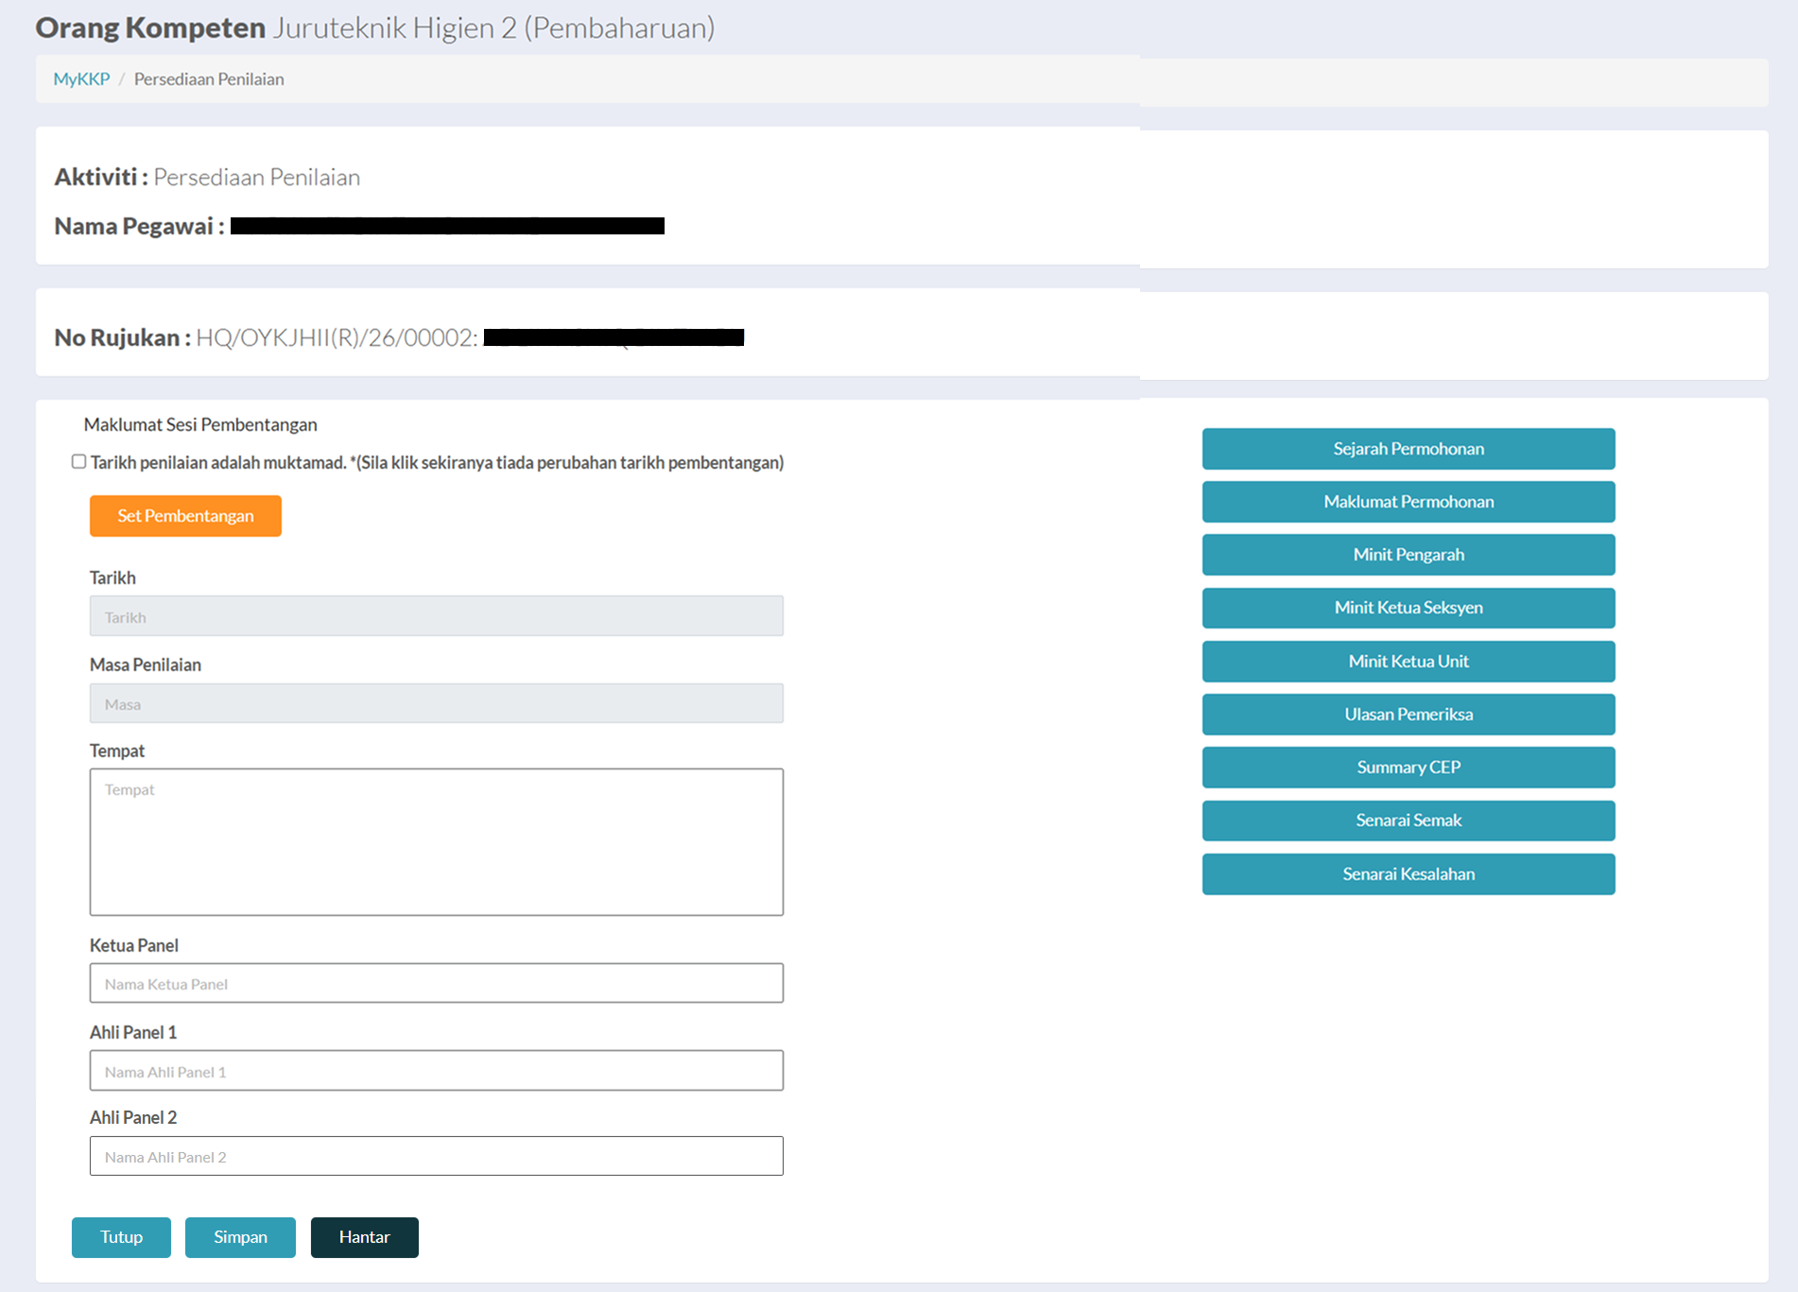Viewport: 1798px width, 1292px height.
Task: Focus the Tempat text area
Action: (437, 842)
